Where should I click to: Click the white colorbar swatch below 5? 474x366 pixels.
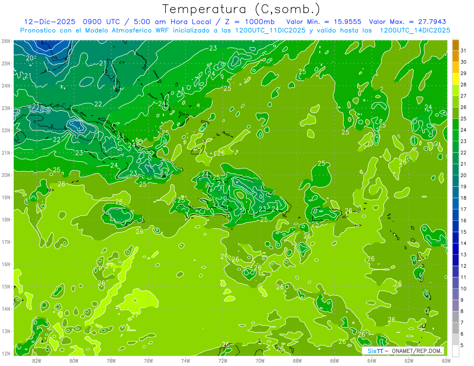pyautogui.click(x=455, y=351)
